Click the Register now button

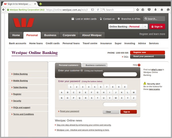pos(148,53)
